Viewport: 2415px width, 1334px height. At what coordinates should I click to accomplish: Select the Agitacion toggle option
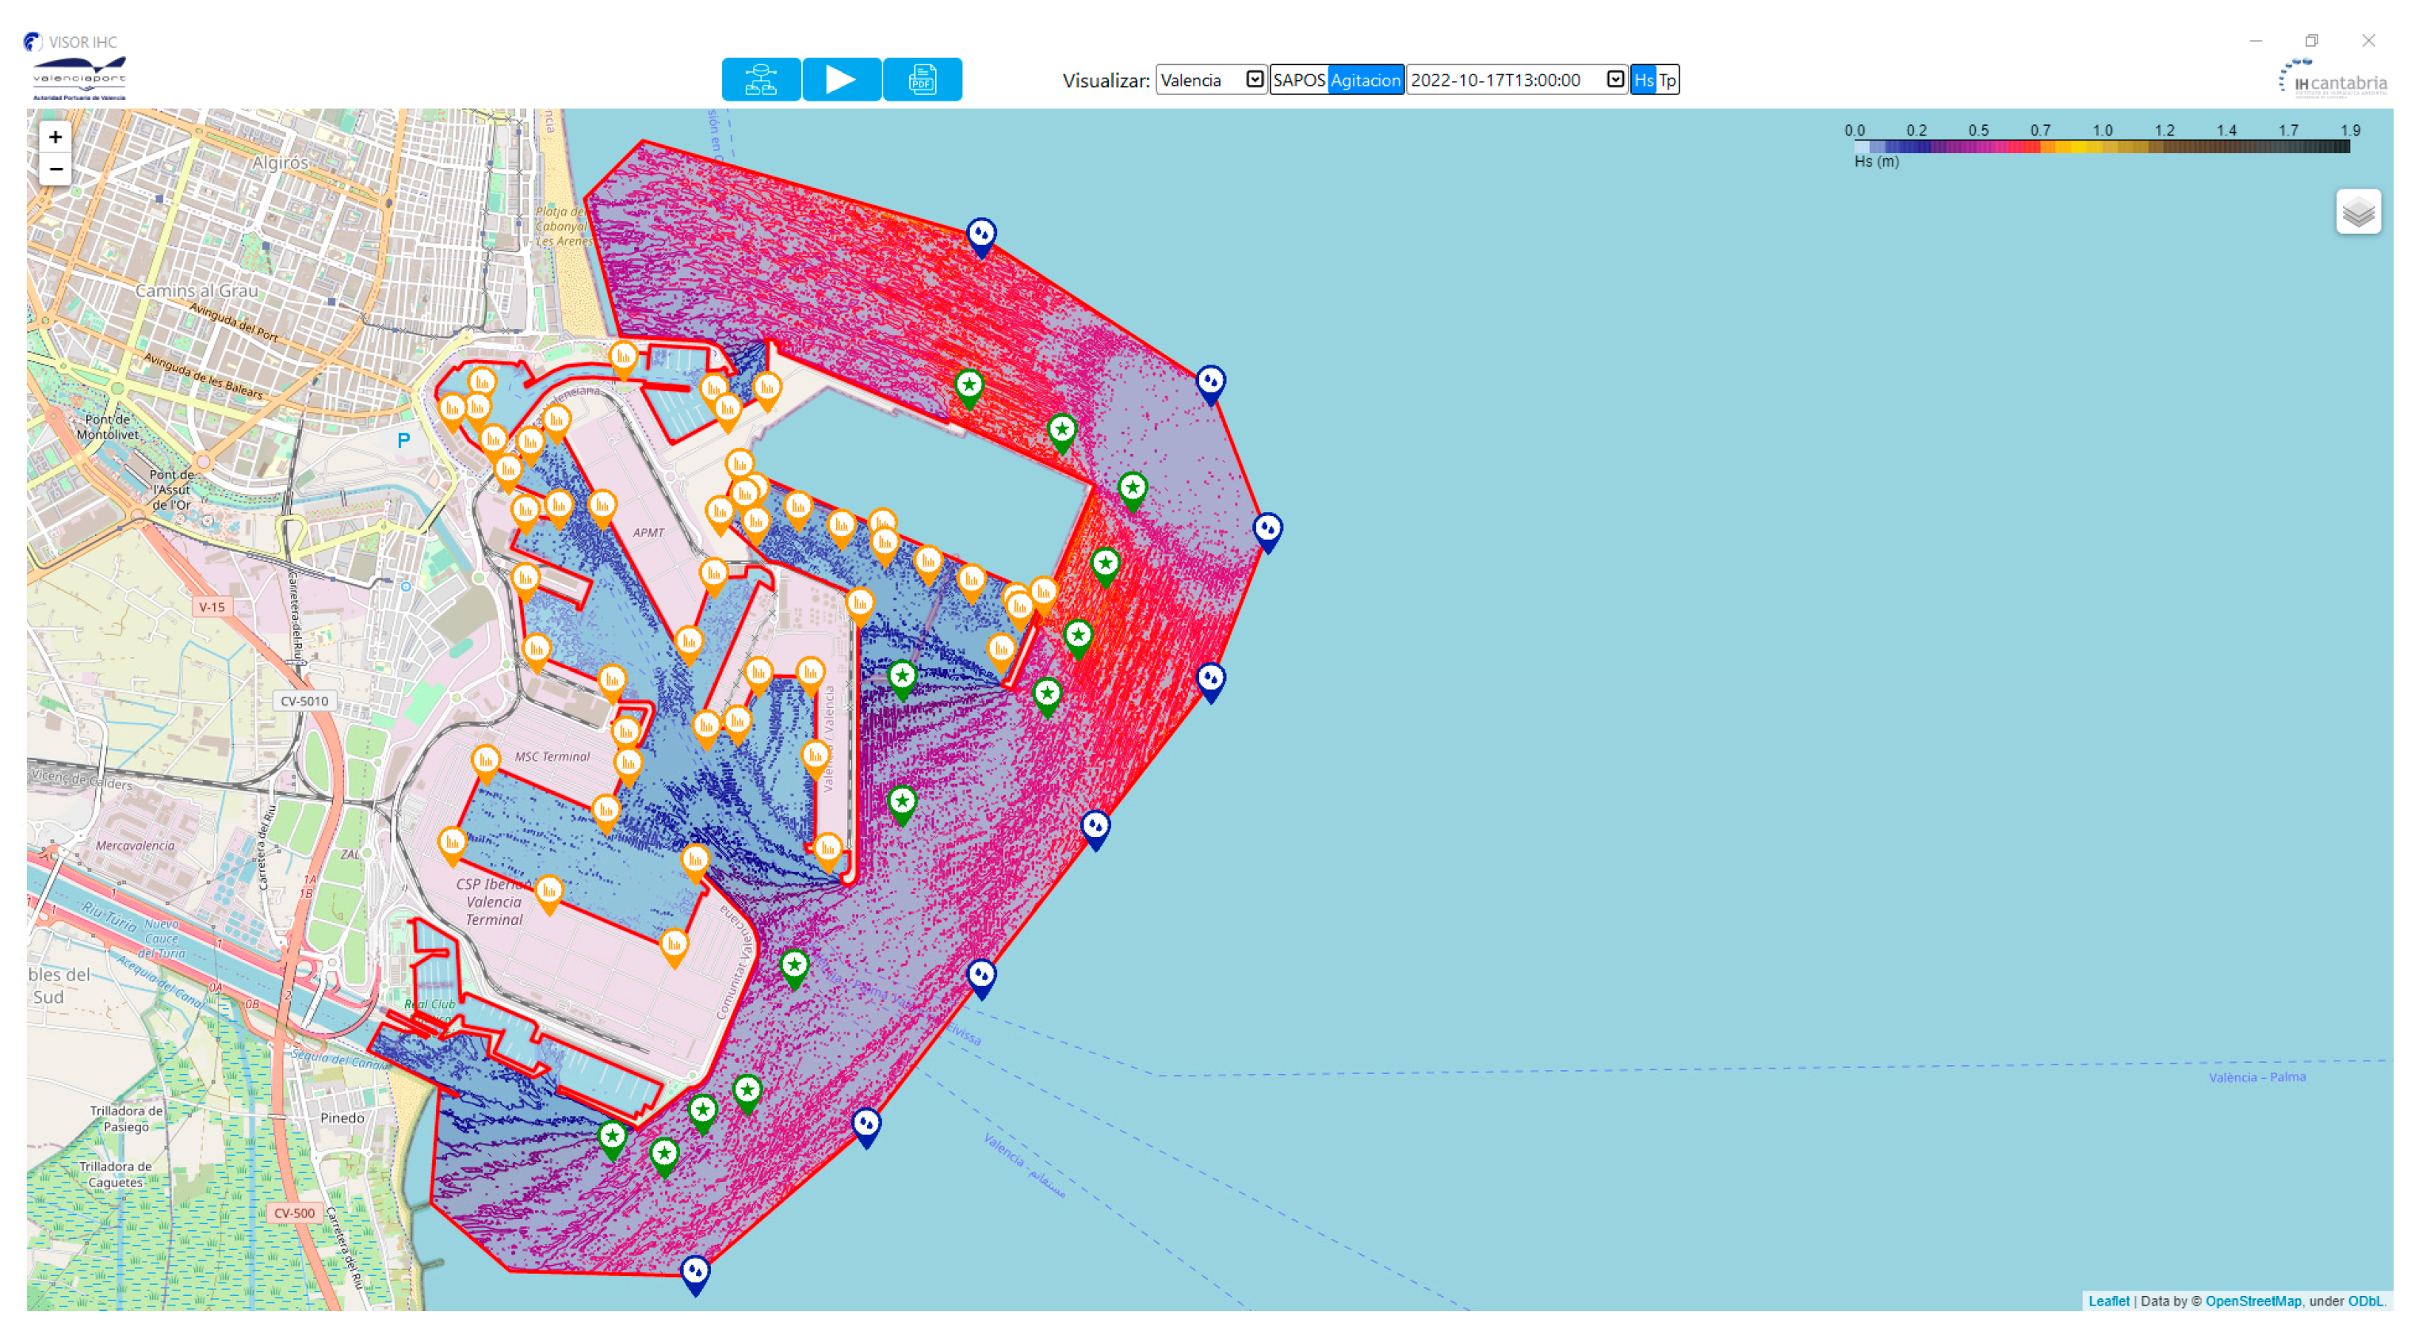tap(1365, 81)
